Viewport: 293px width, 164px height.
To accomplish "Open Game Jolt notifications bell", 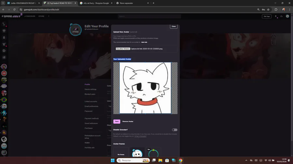I will point(276,16).
